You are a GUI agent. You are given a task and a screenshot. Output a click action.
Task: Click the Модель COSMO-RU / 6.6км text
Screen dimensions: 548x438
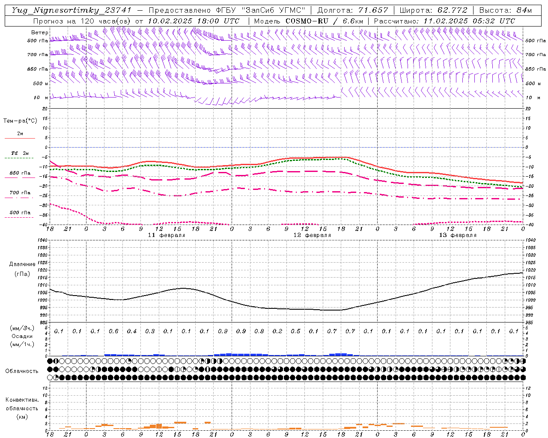[x=309, y=21]
